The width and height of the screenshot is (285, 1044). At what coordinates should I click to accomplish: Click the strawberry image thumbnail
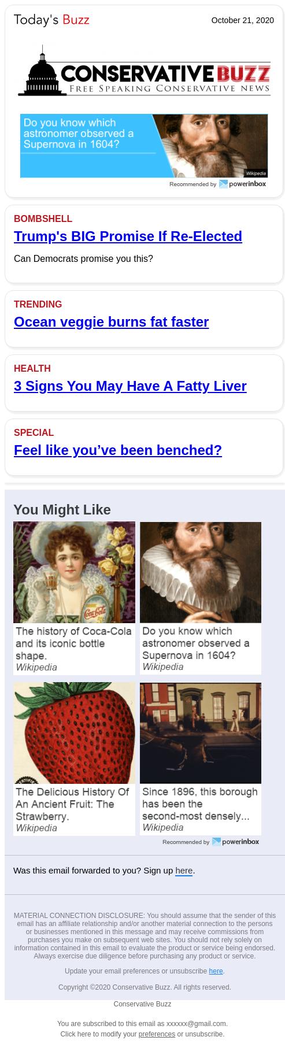click(74, 733)
